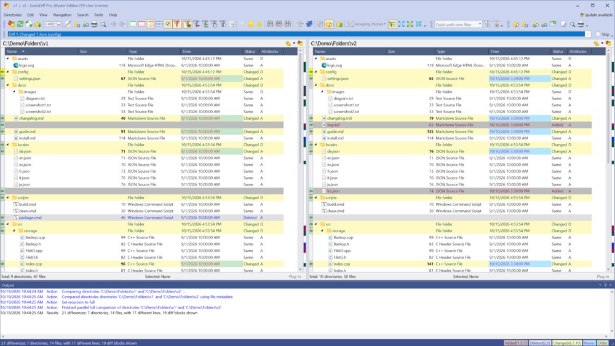This screenshot has height=346, width=615.
Task: Toggle the green single-pane view button
Action: [x=133, y=25]
